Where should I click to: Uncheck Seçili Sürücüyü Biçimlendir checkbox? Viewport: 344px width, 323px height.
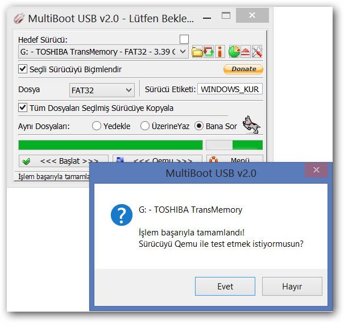pos(23,69)
